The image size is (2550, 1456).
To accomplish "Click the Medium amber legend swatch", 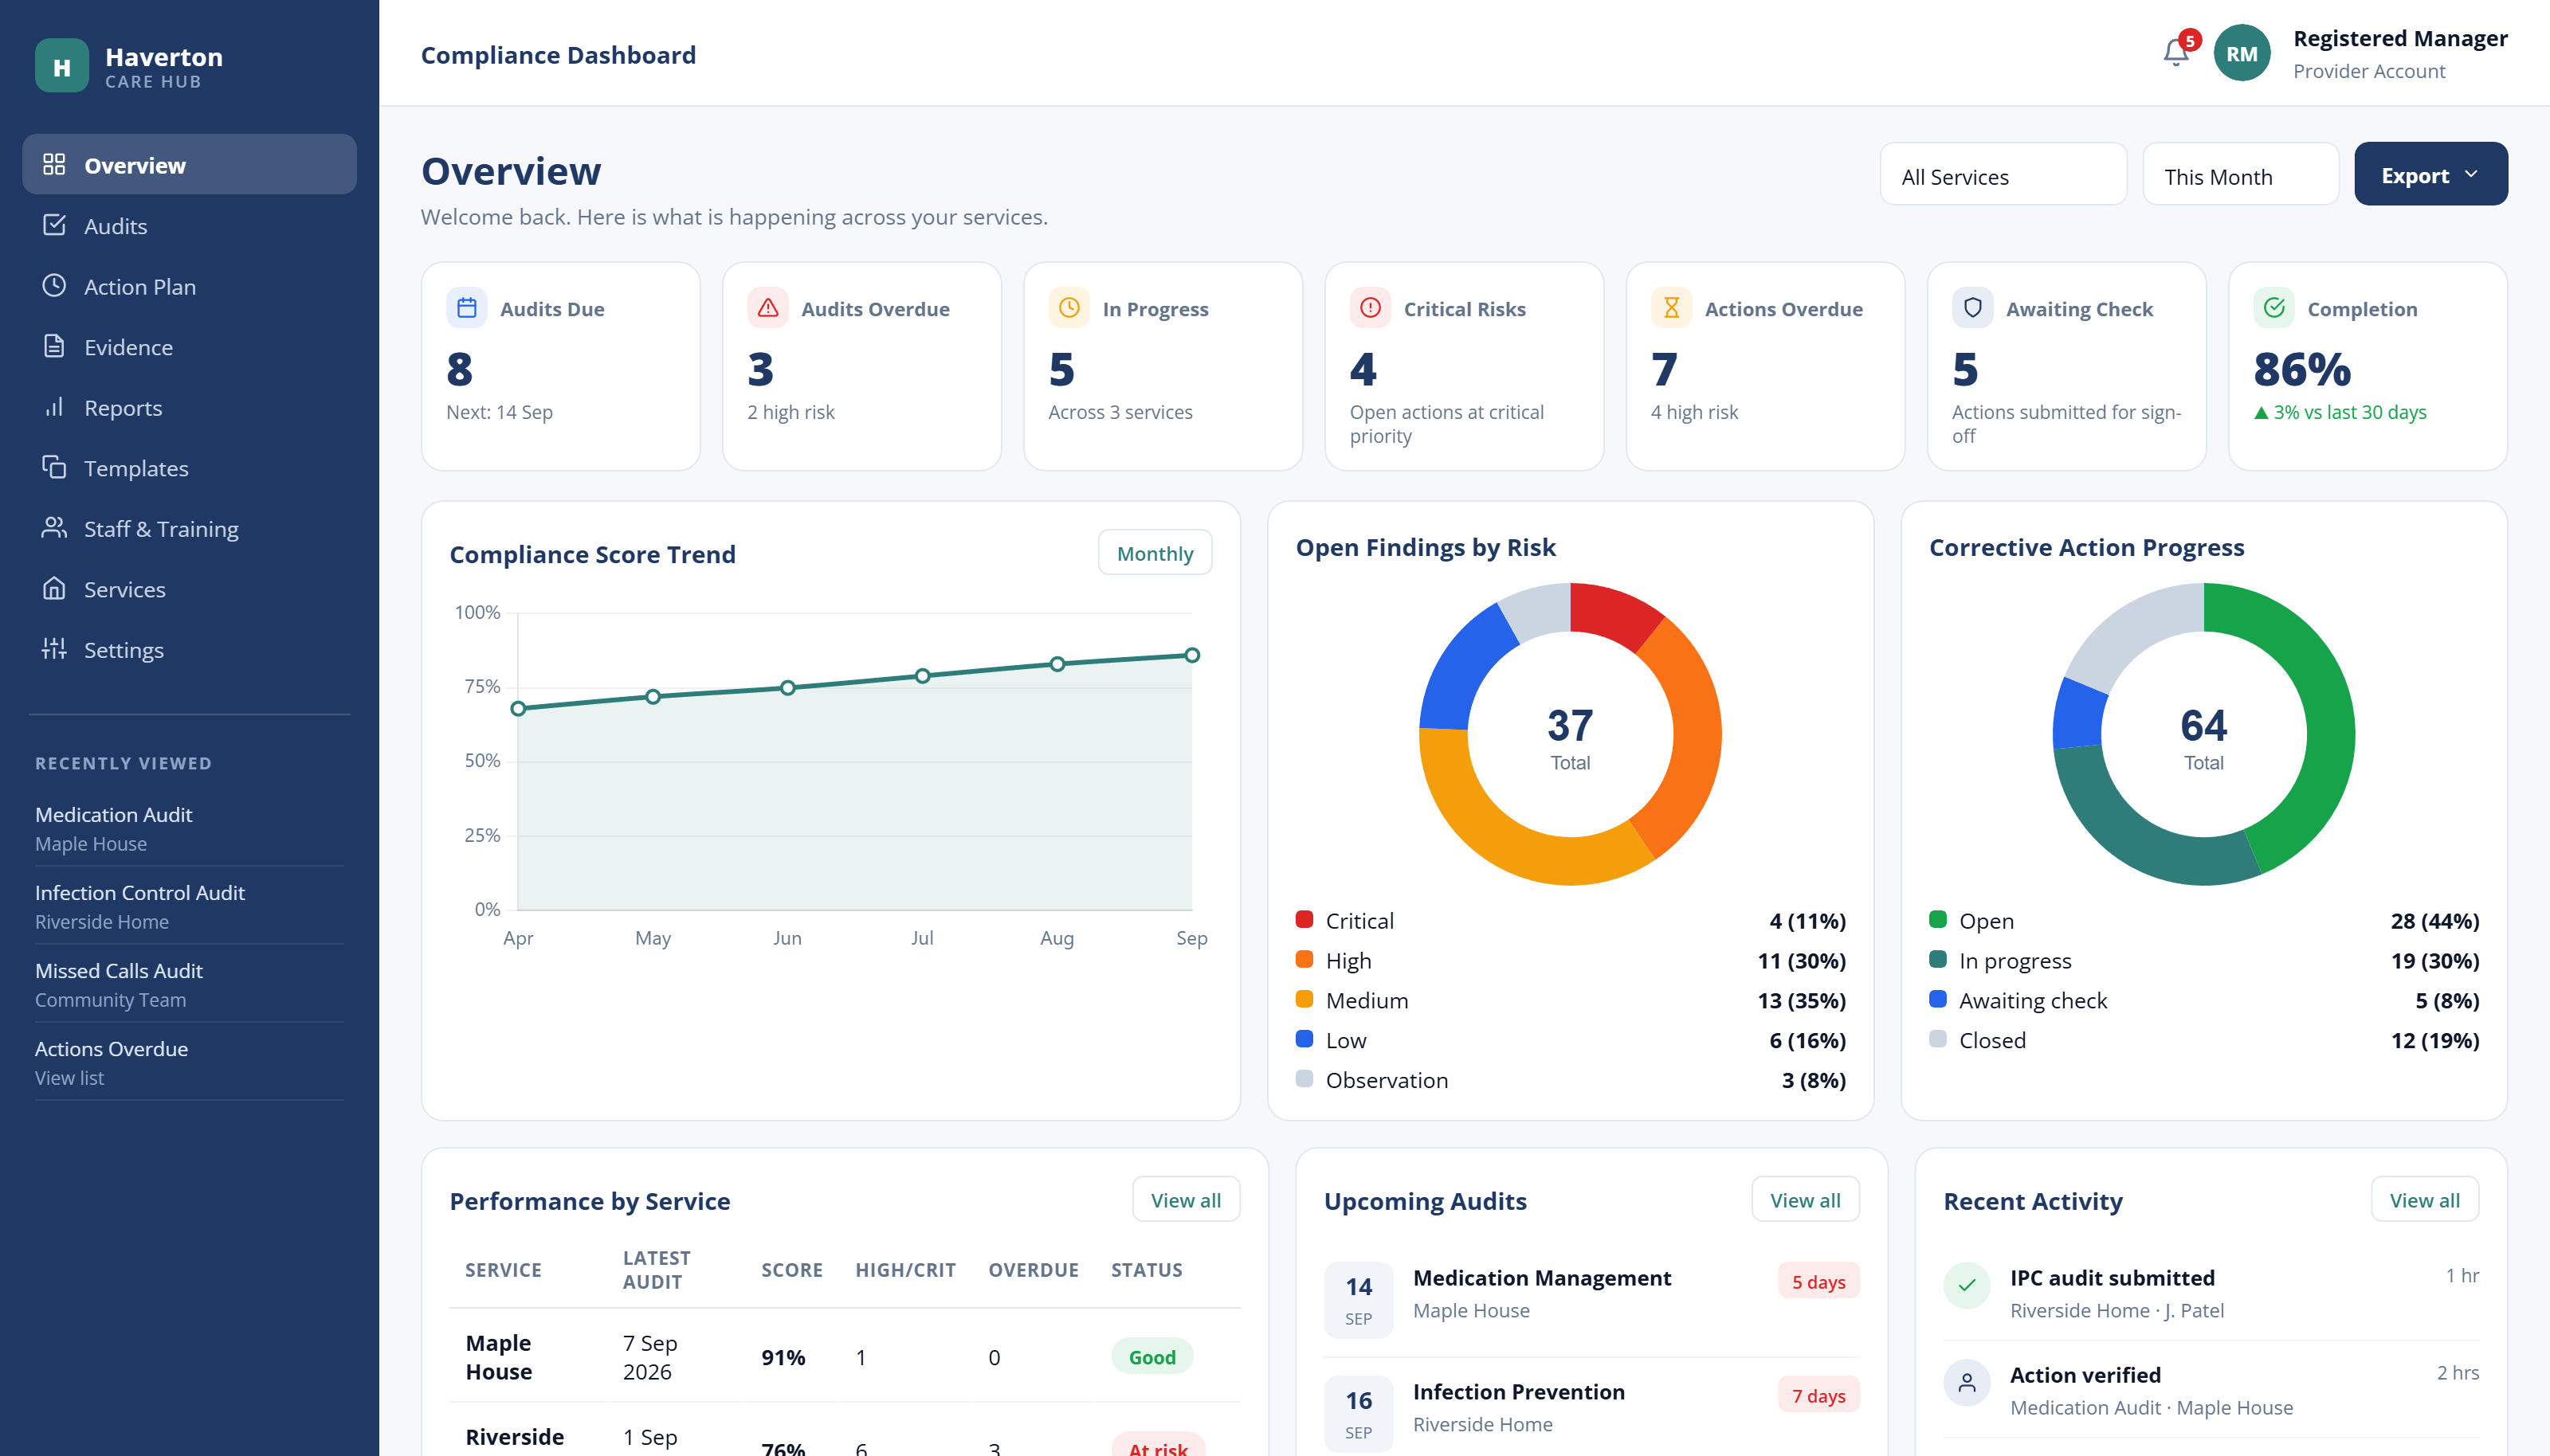I will tap(1304, 999).
